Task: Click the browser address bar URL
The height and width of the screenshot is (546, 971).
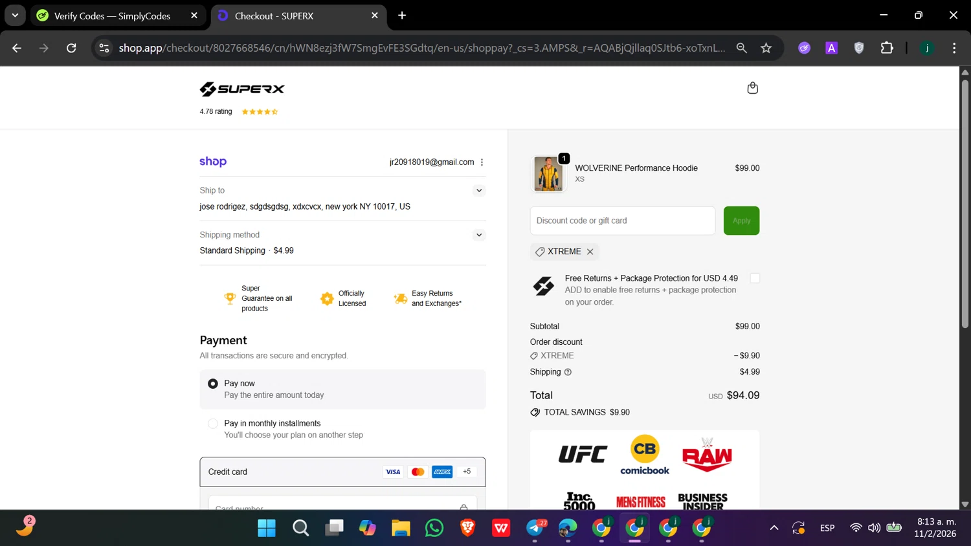Action: (421, 48)
